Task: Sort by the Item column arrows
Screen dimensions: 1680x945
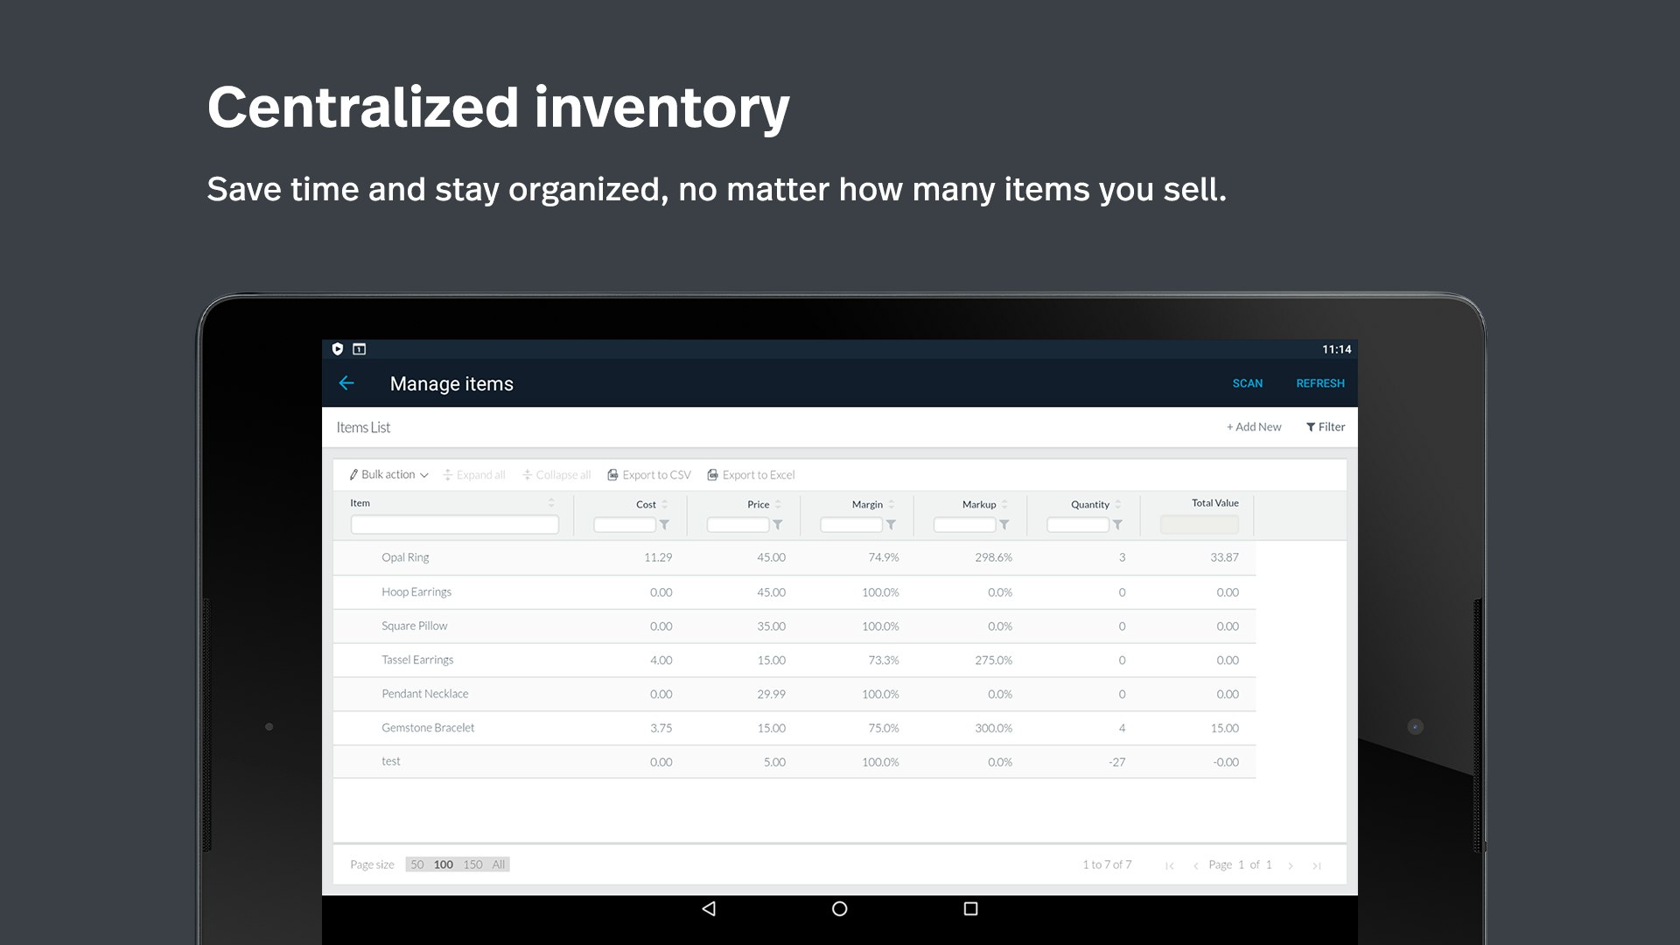Action: [x=551, y=503]
